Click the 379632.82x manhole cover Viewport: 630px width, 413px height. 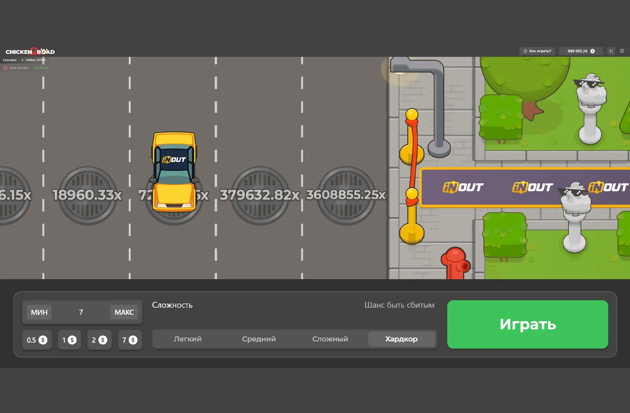[259, 195]
